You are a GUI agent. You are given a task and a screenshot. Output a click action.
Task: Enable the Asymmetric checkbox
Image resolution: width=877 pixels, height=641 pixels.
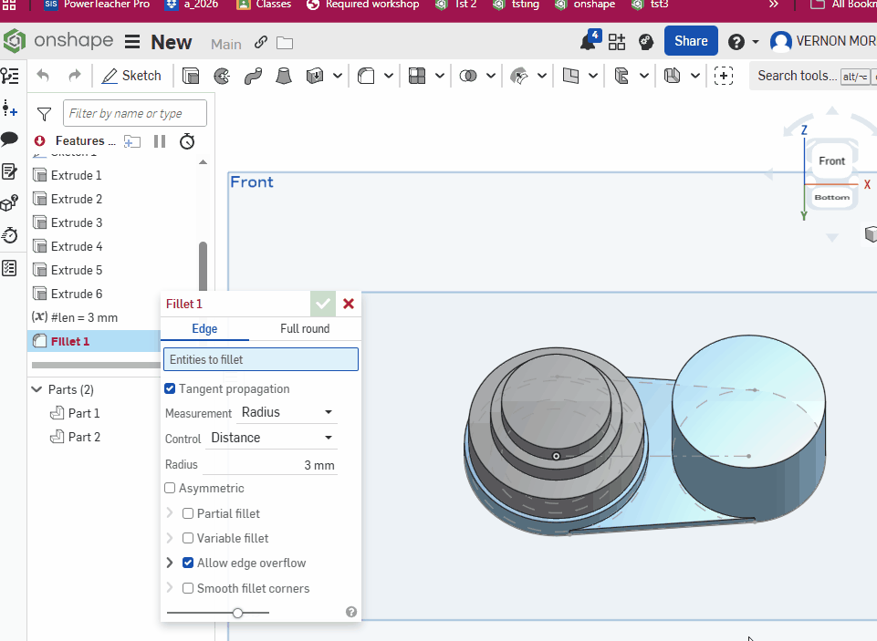tap(170, 489)
